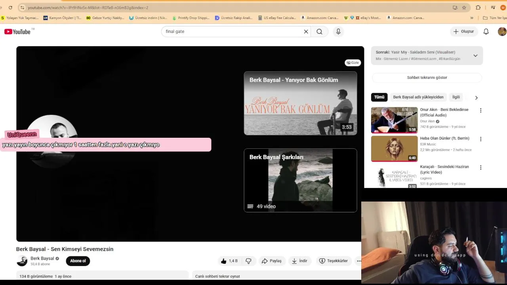Click Sohbet tekrarını göster button

(427, 78)
